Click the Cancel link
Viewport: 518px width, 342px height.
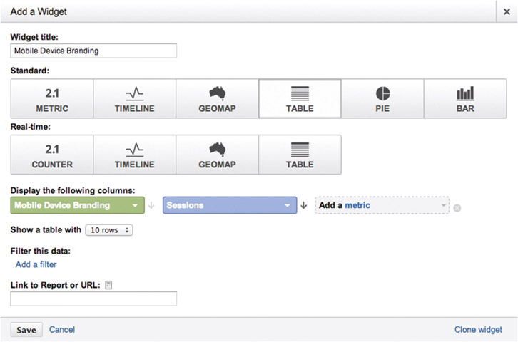click(62, 329)
